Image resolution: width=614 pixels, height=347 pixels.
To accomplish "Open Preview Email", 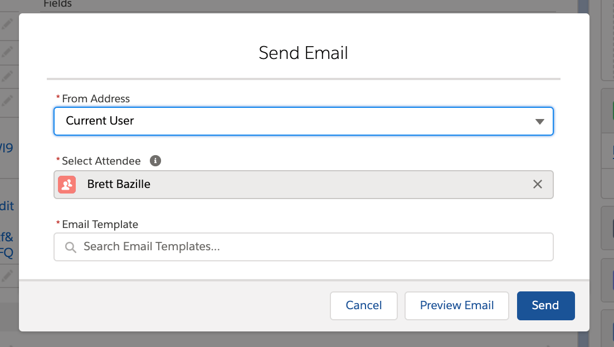I will pos(456,306).
